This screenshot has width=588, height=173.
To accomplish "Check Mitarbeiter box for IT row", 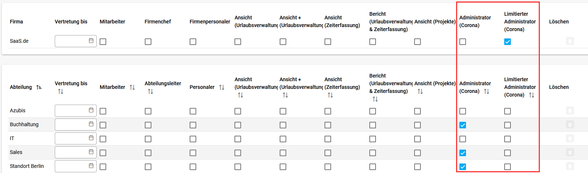I will point(103,139).
